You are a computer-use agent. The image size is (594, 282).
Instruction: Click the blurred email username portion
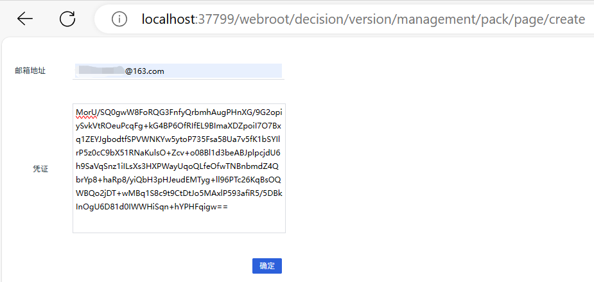coord(100,71)
